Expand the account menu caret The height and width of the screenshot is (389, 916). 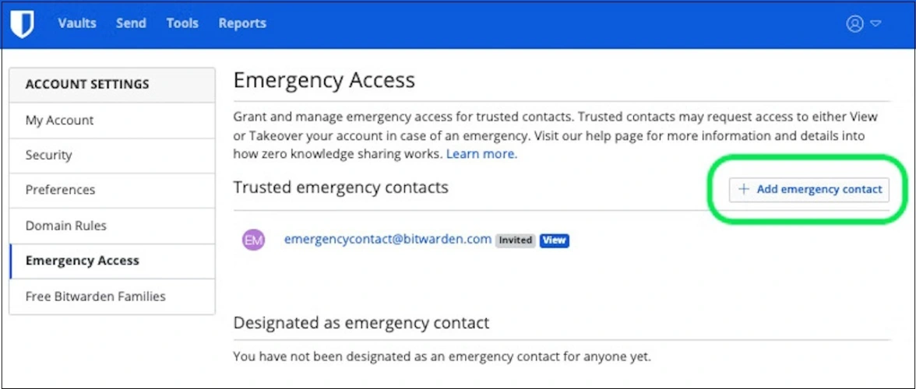(x=875, y=23)
